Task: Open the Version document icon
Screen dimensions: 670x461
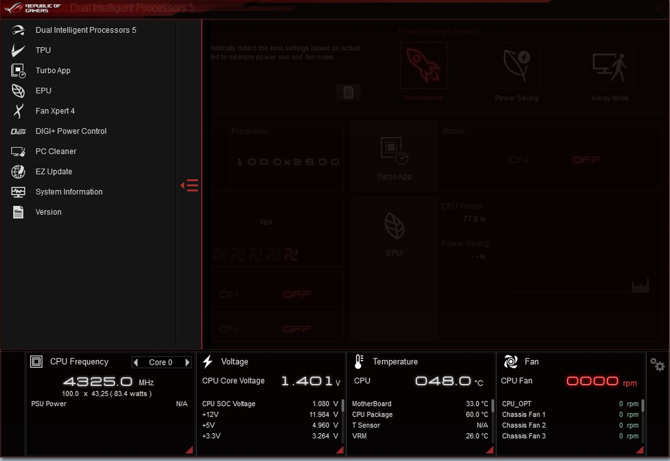Action: (18, 212)
